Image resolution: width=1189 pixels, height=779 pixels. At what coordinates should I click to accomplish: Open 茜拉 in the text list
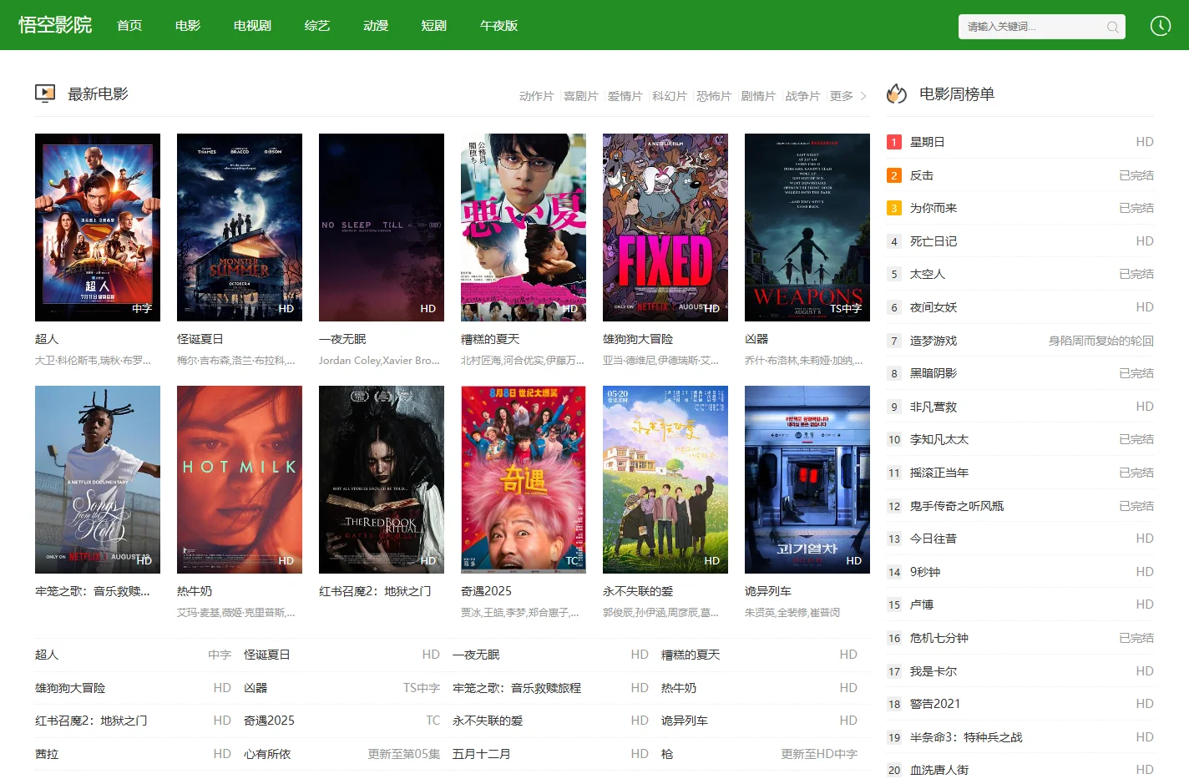click(133, 754)
